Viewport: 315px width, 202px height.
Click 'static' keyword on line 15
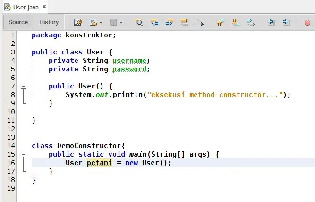(91, 154)
